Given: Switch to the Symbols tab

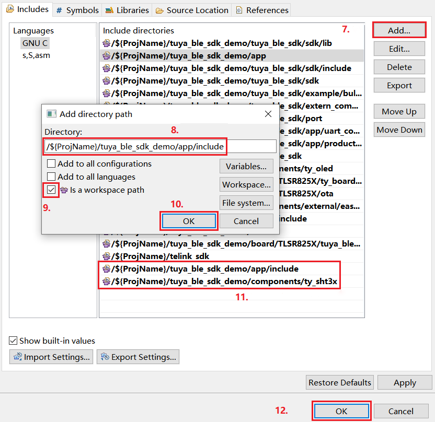Looking at the screenshot, I should click(77, 10).
